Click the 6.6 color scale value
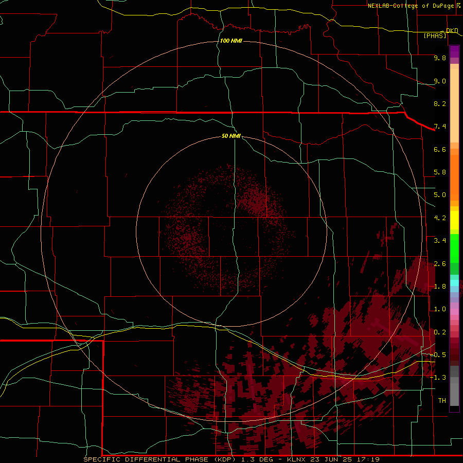 pos(440,149)
